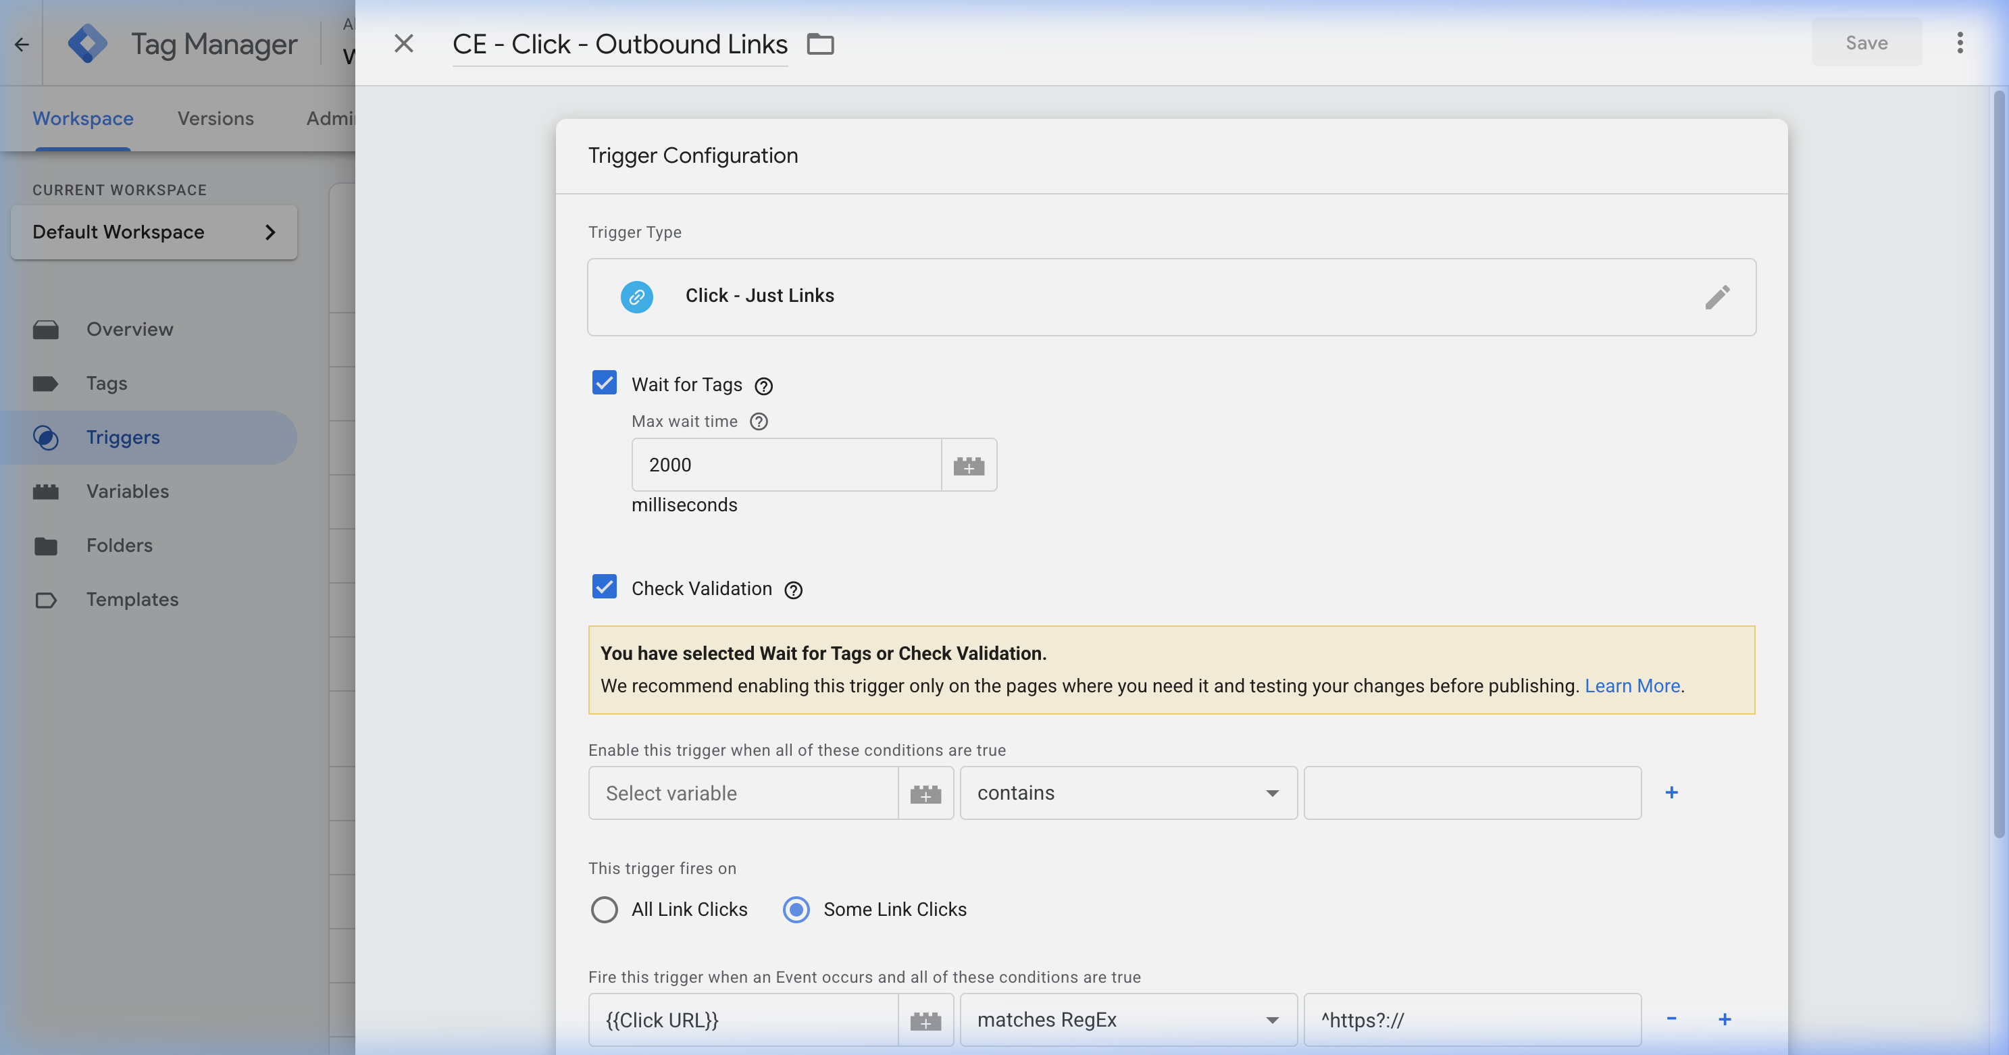The width and height of the screenshot is (2009, 1055).
Task: Open the contains condition dropdown
Action: [1127, 793]
